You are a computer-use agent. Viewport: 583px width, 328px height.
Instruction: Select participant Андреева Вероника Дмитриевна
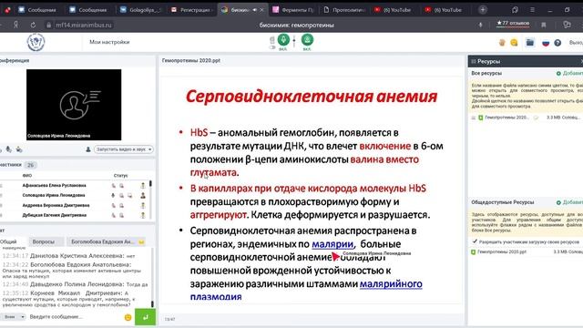click(x=56, y=205)
